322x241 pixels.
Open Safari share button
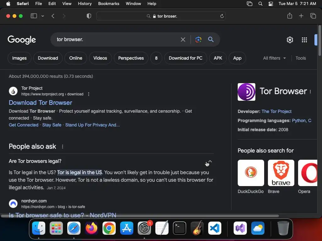coord(290,16)
